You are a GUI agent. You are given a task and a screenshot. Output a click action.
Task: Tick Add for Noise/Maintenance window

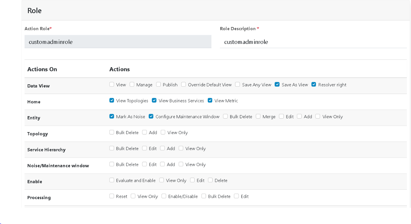[x=162, y=164]
